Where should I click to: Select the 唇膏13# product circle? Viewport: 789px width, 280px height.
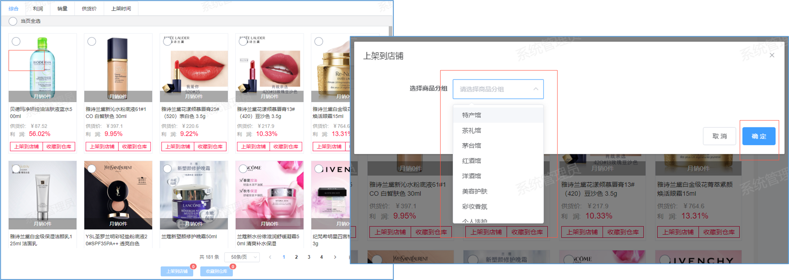click(x=243, y=41)
